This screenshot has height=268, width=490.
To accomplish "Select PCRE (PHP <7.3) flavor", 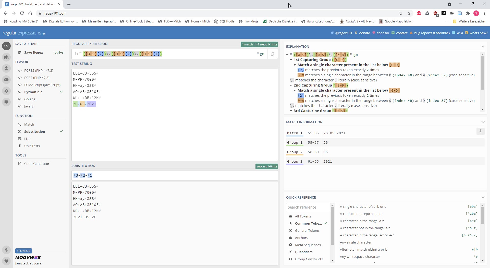I will point(37,78).
